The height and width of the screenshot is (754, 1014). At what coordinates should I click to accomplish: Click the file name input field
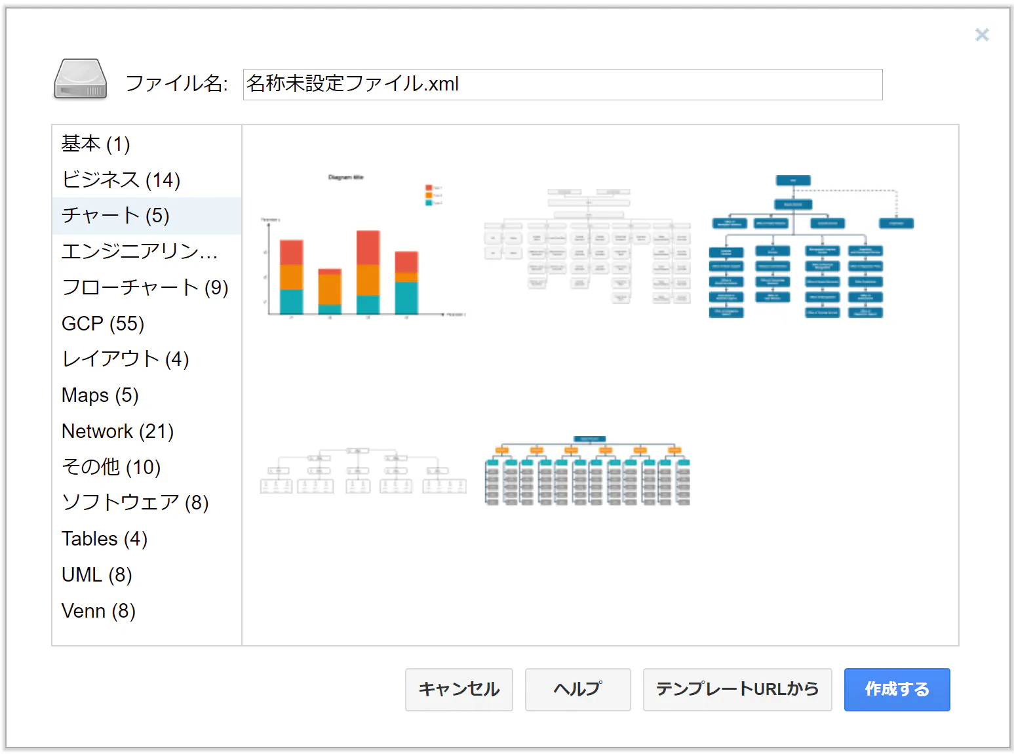[562, 85]
